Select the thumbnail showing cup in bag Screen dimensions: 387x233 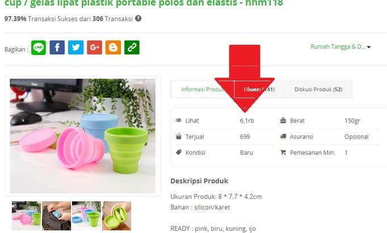57,216
